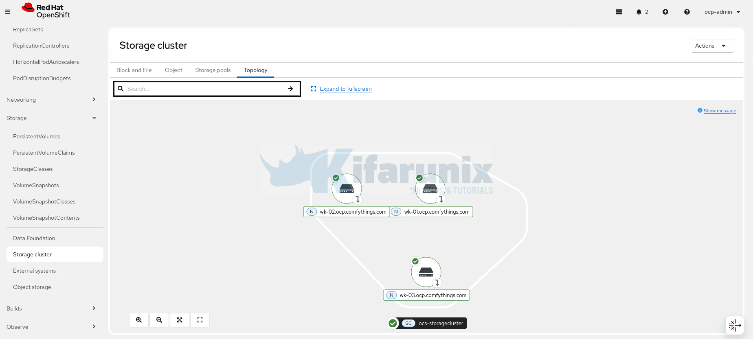This screenshot has height=339, width=753.
Task: Click the decorator badge on wk-02 node
Action: tap(358, 199)
